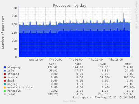The height and width of the screenshot is (104, 139).
Task: Click the 'dead' legend label
Action: coord(11,81)
